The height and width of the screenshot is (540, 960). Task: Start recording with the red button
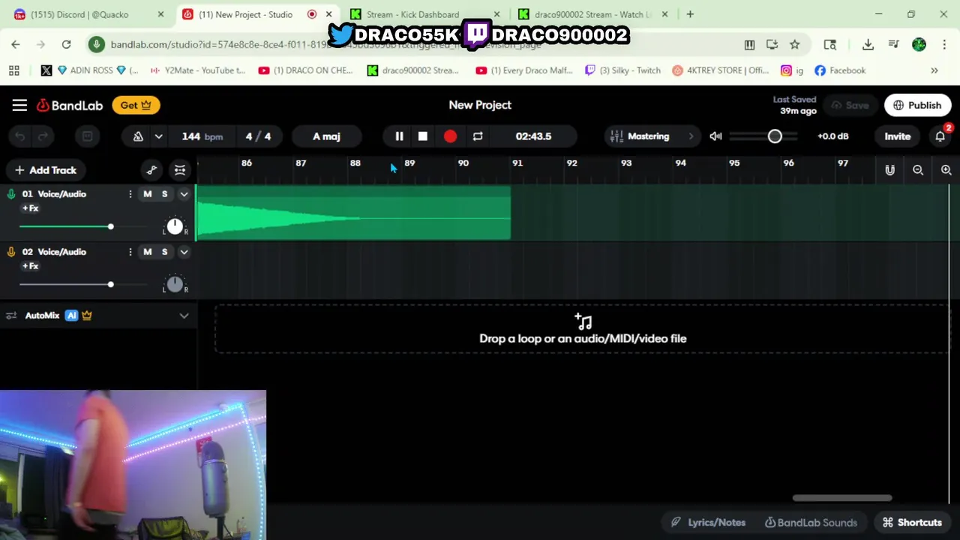450,136
